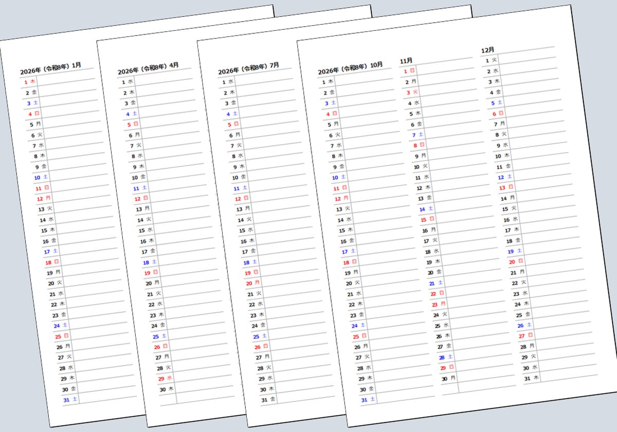Click July 20 red Monday holiday
Viewport: 617px width, 432px height.
252,283
